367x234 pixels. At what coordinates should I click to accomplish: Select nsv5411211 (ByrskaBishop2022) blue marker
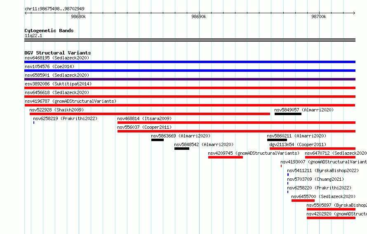(288, 175)
